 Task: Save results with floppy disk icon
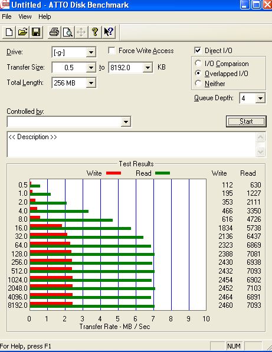(x=36, y=32)
